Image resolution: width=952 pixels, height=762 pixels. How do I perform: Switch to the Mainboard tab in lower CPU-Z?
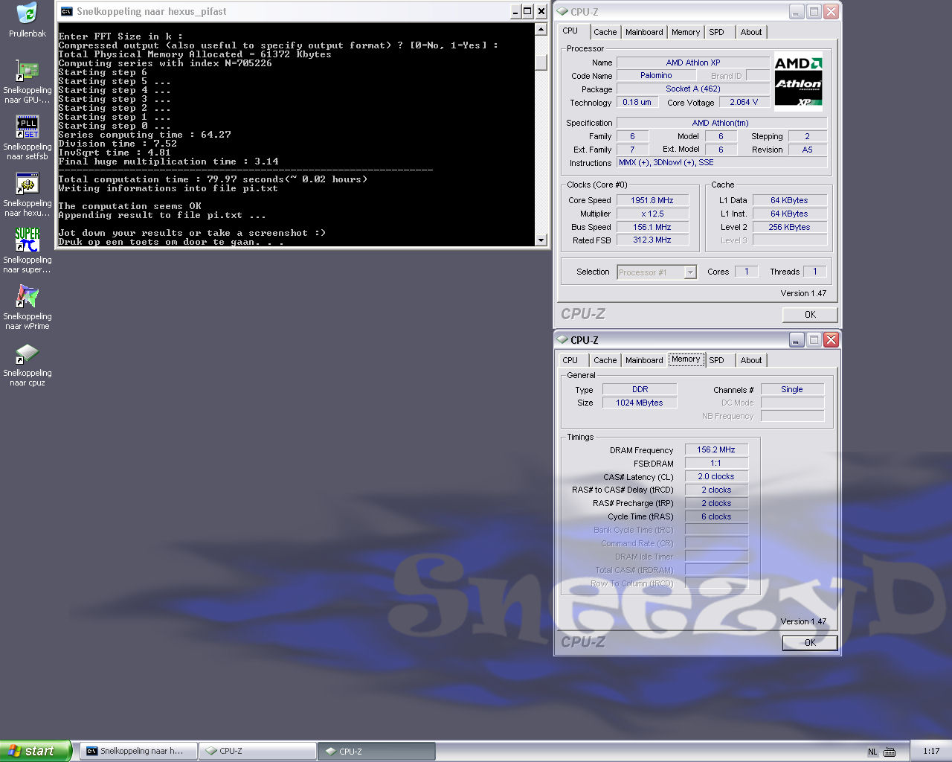click(x=644, y=360)
